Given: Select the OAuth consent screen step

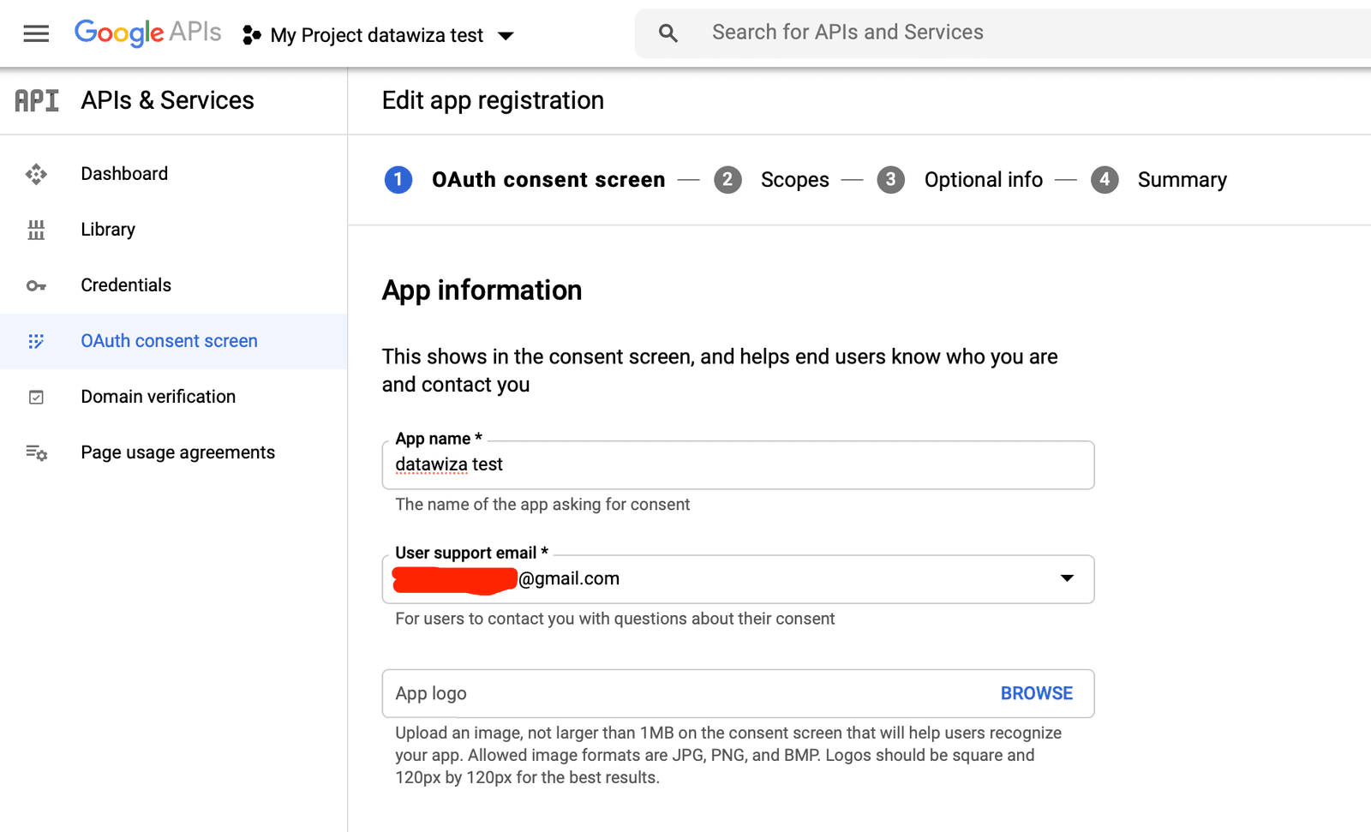Looking at the screenshot, I should tap(548, 180).
